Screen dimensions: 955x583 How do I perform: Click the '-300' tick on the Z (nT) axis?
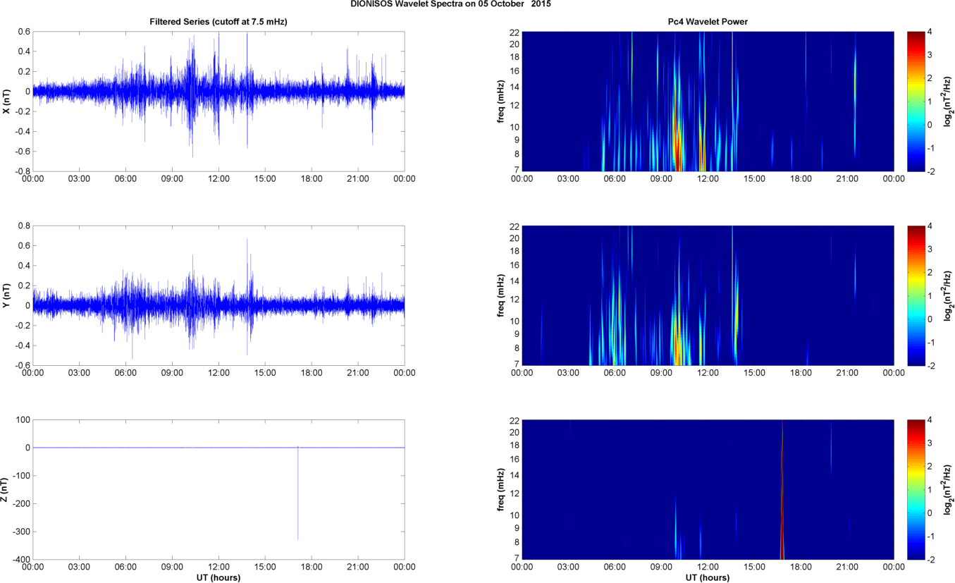coord(20,532)
